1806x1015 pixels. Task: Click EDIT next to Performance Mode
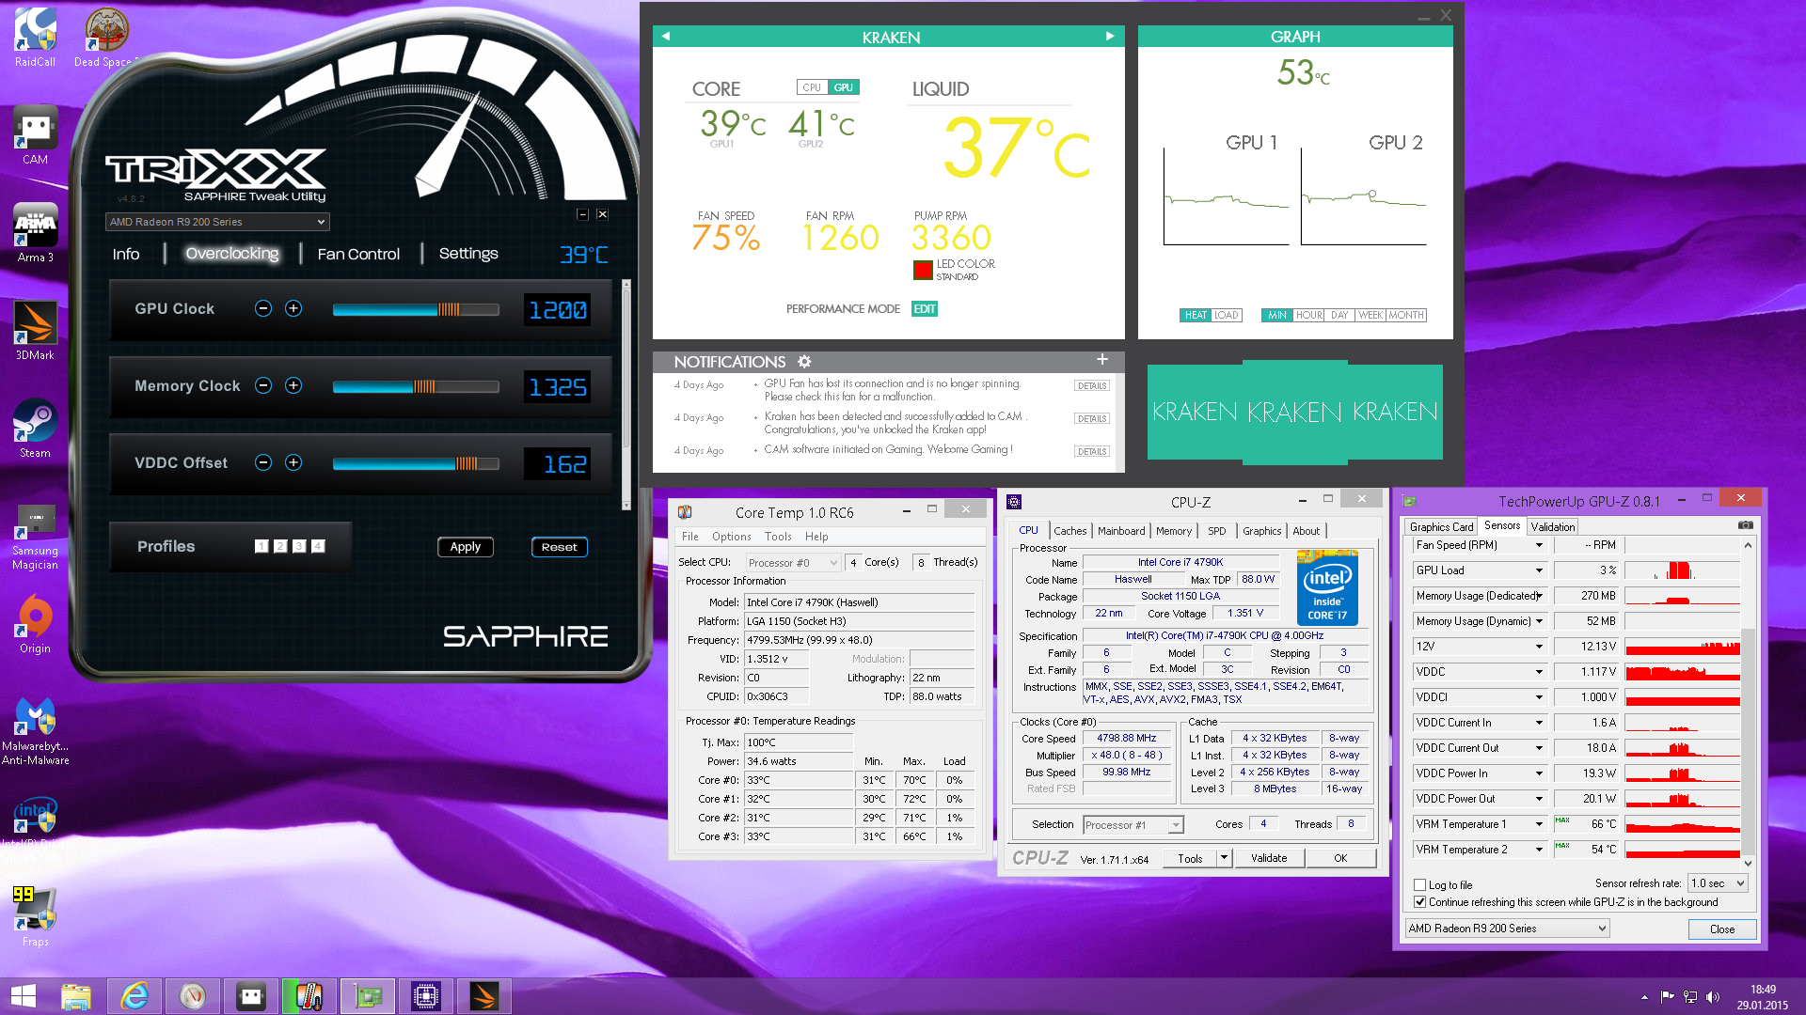[x=925, y=309]
